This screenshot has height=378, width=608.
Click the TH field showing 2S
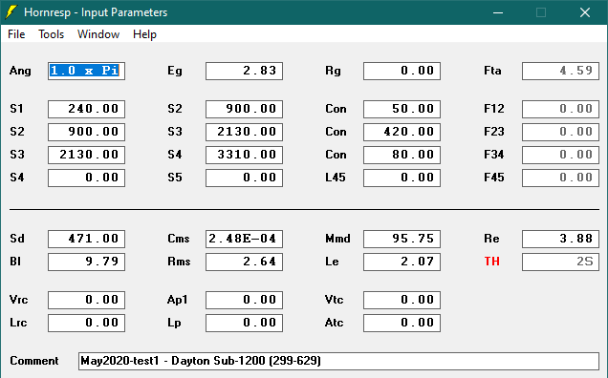pos(560,262)
